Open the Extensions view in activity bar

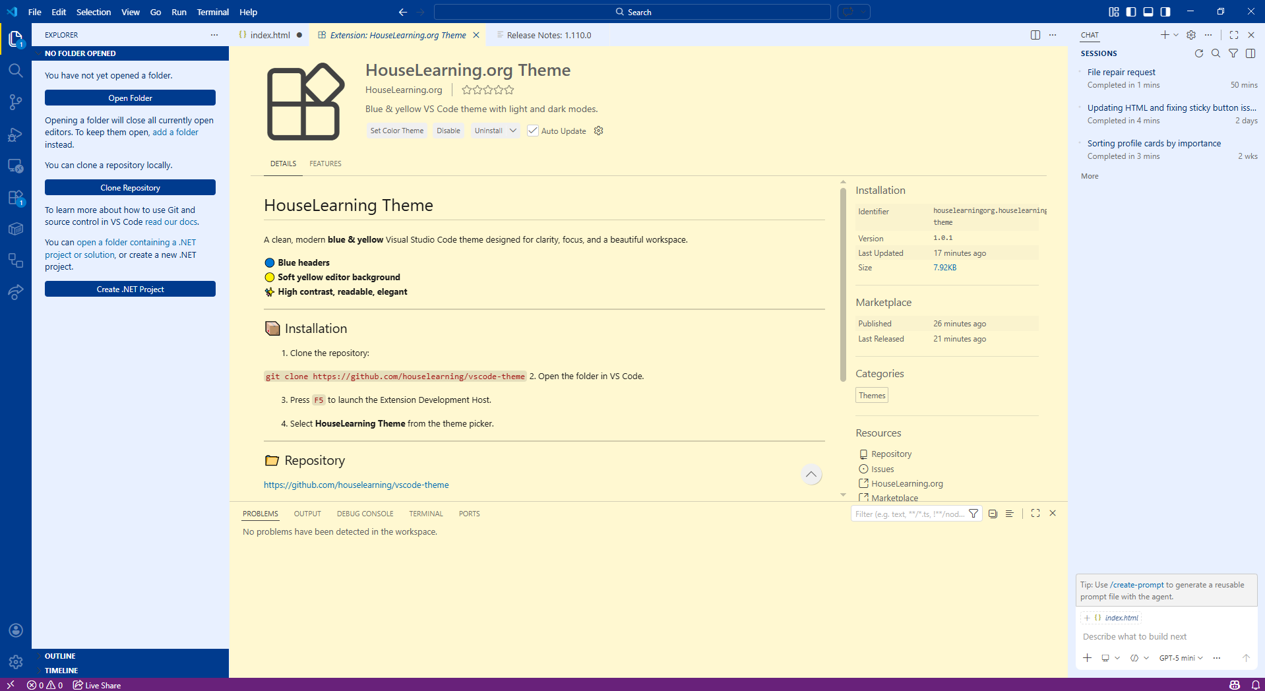point(16,197)
